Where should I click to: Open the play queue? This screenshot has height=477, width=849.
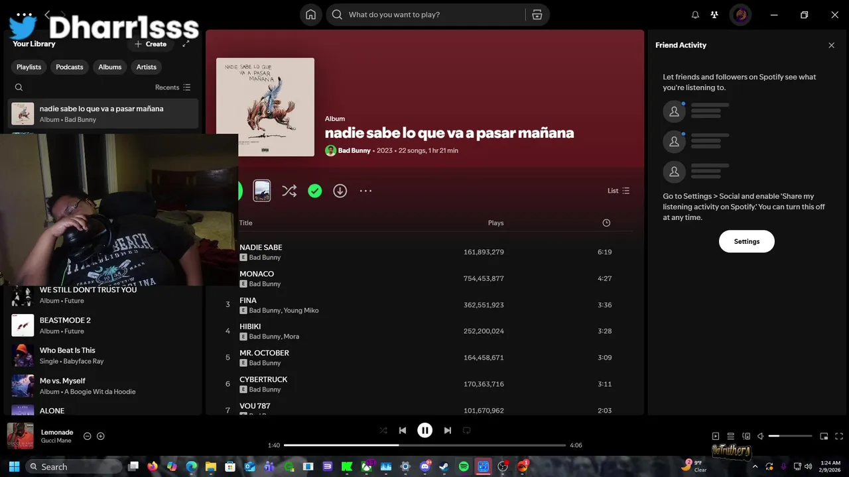tap(731, 436)
